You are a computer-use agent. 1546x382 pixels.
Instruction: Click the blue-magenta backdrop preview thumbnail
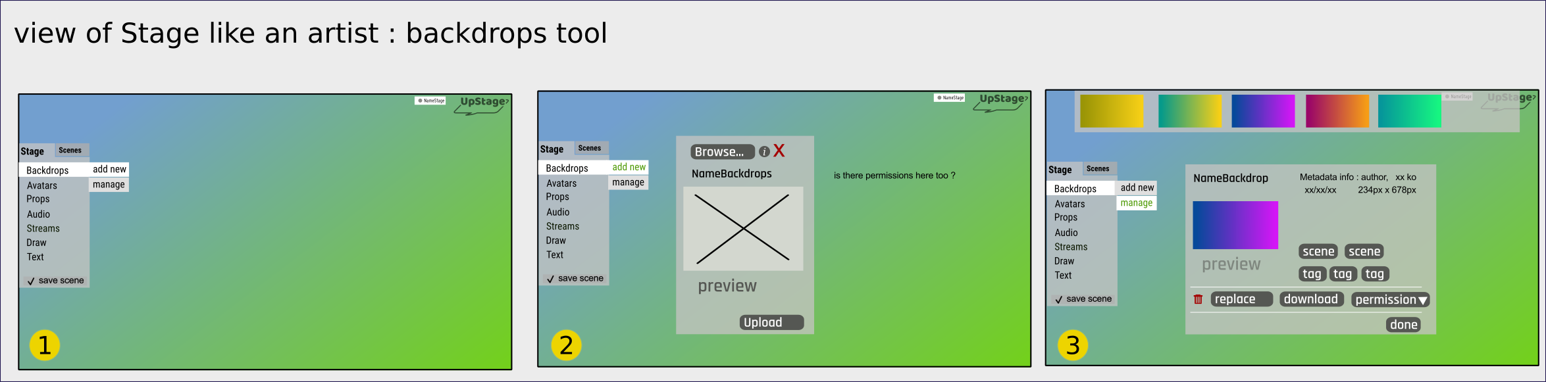pos(1235,226)
